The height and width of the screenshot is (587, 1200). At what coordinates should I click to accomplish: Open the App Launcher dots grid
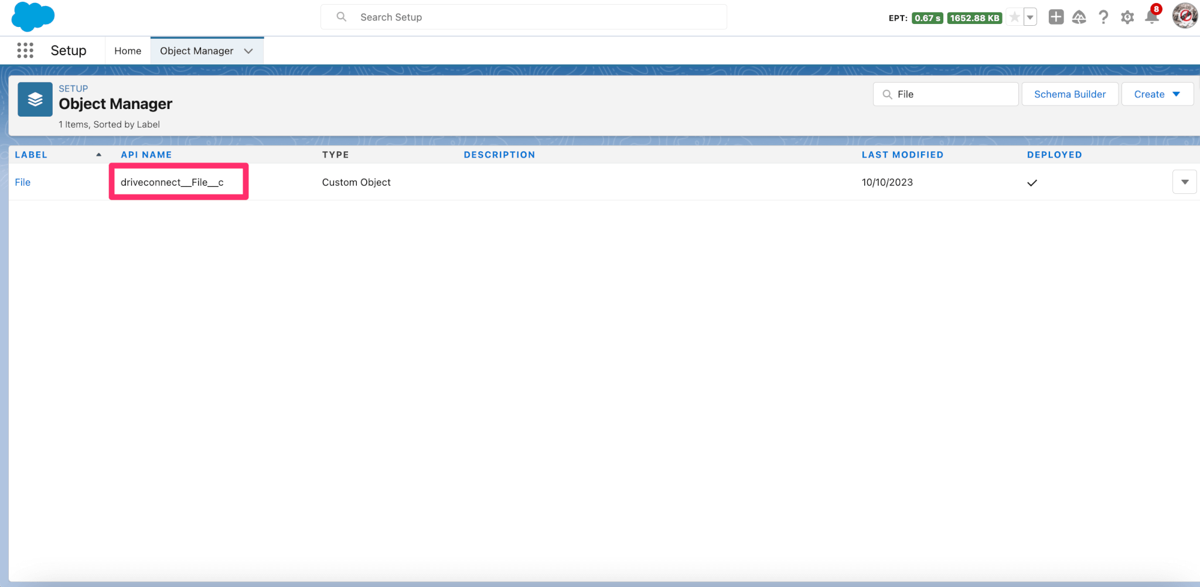point(25,50)
